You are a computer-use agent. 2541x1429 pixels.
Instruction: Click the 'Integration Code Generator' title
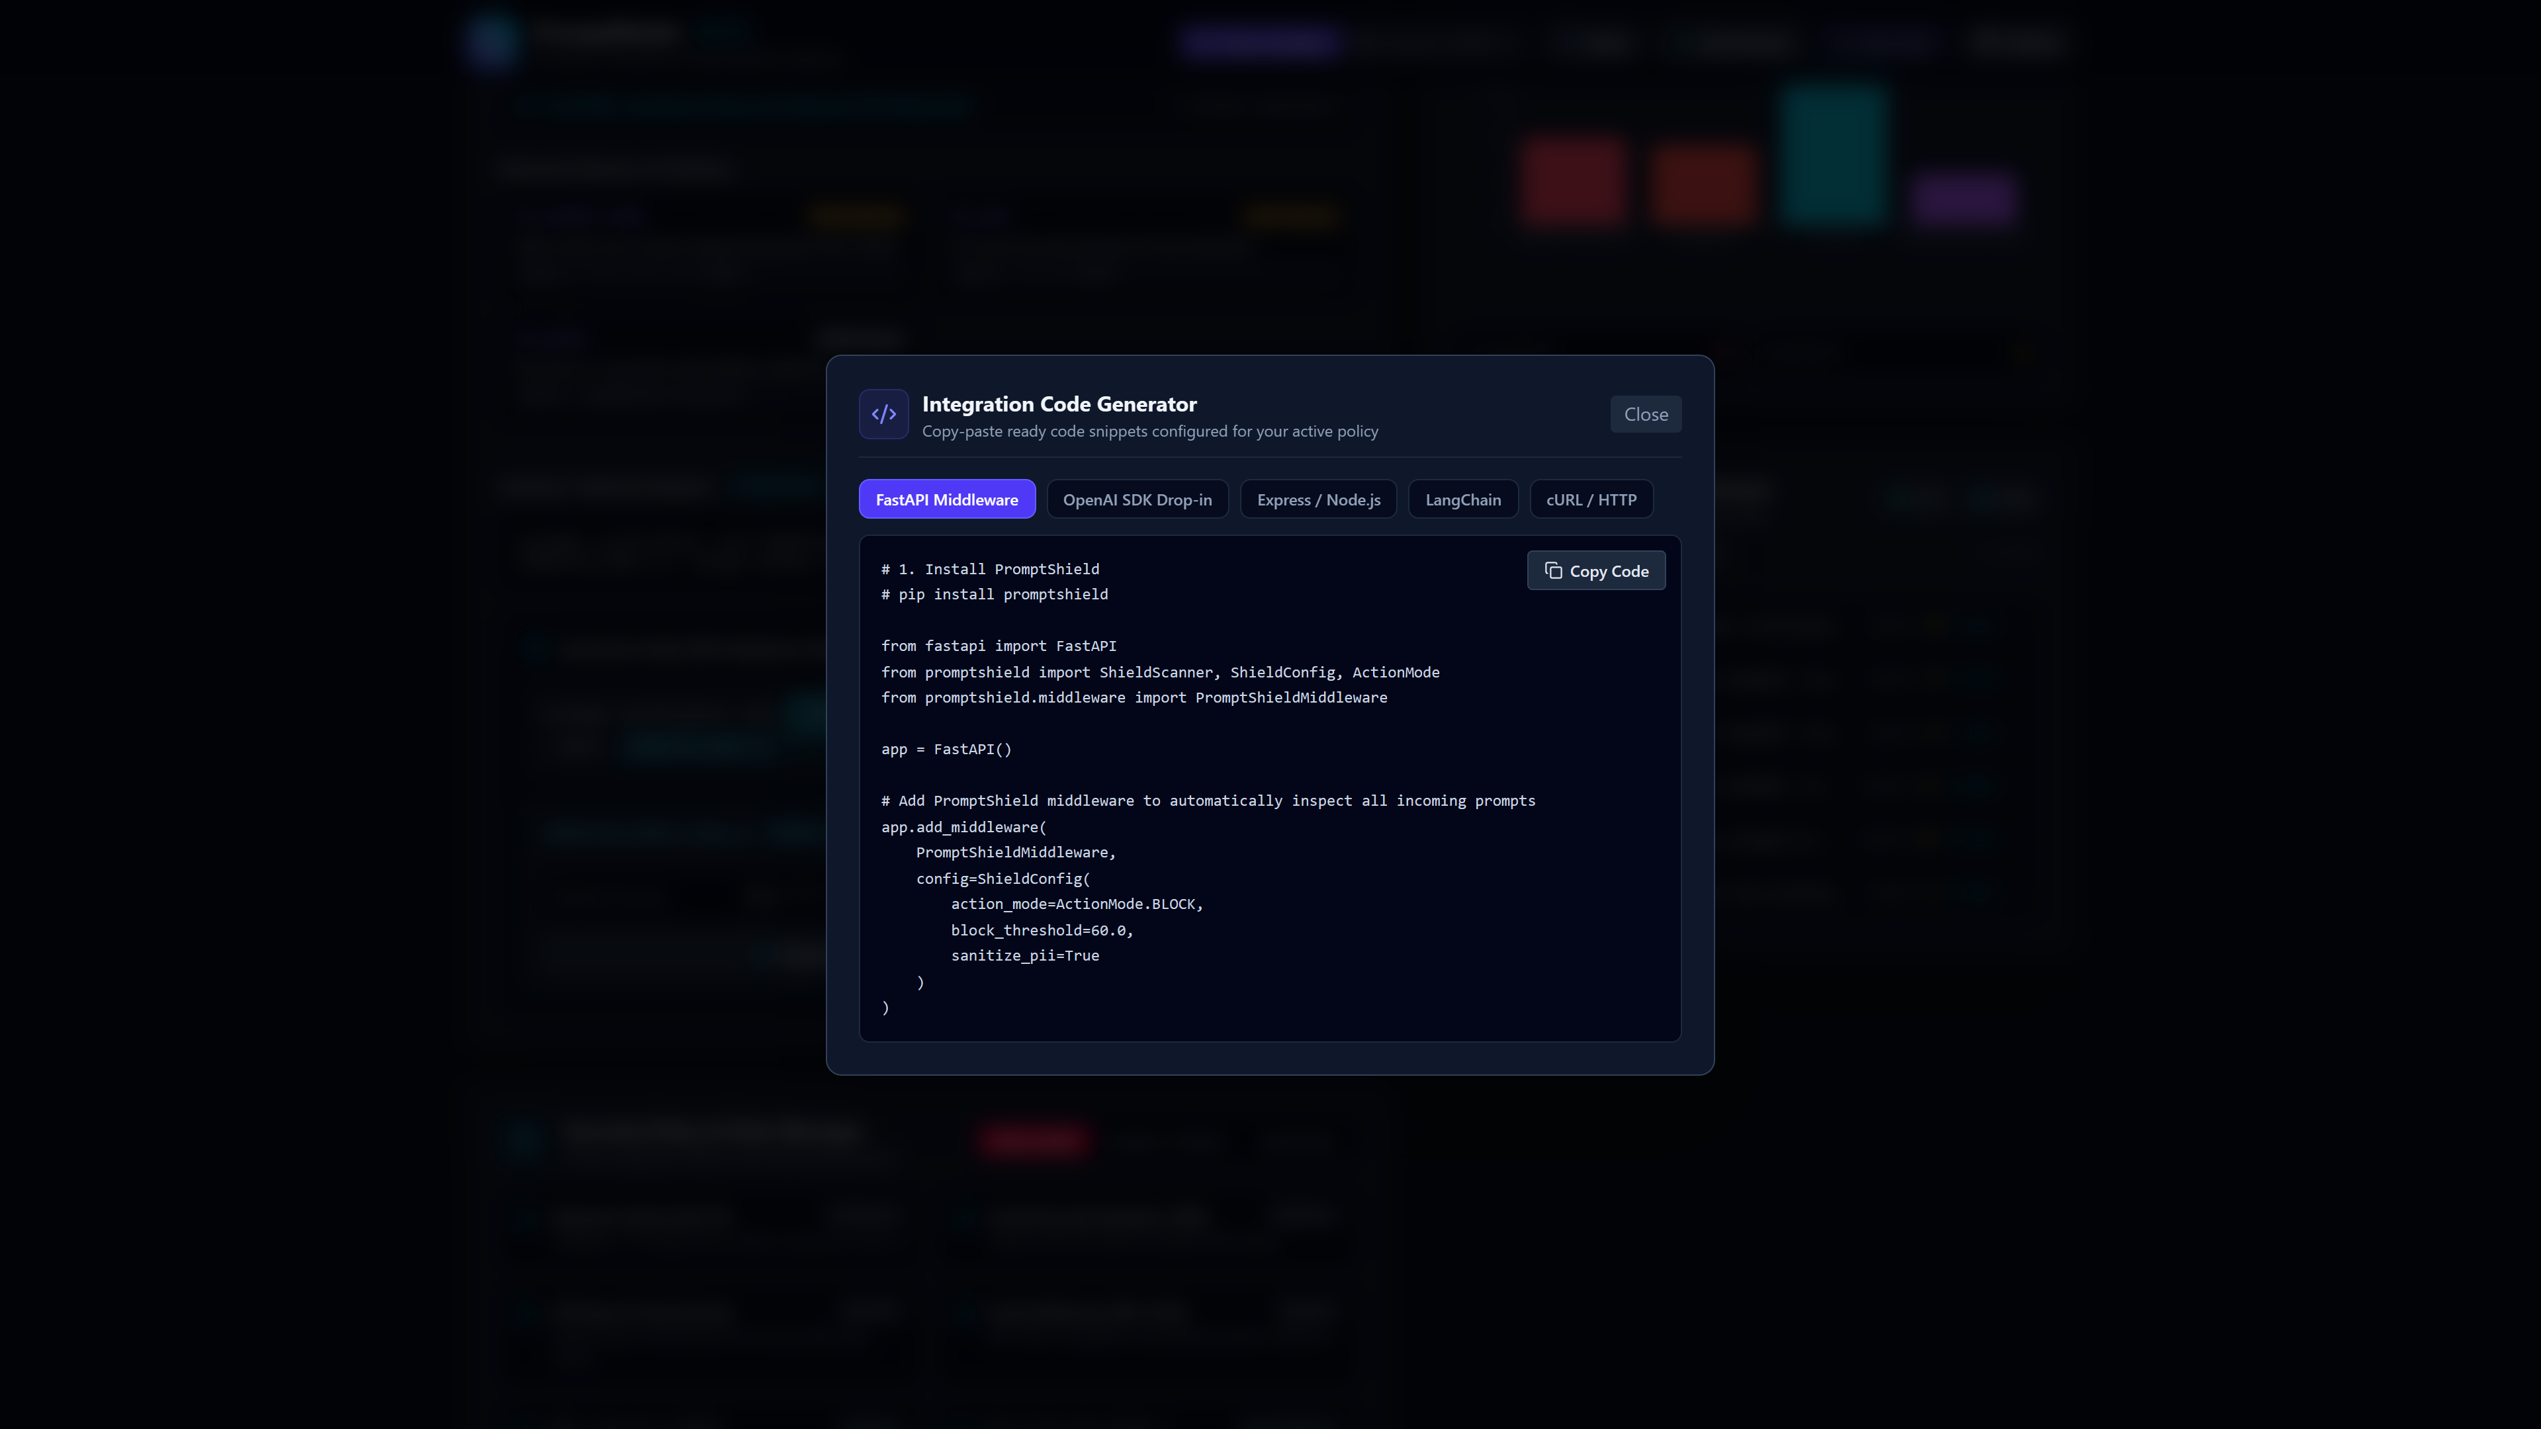pyautogui.click(x=1059, y=404)
